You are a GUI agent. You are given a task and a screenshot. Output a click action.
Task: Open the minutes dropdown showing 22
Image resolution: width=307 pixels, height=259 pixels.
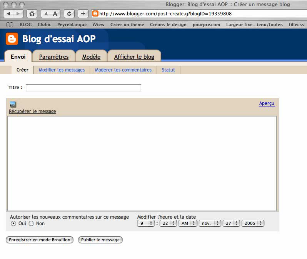(168, 223)
